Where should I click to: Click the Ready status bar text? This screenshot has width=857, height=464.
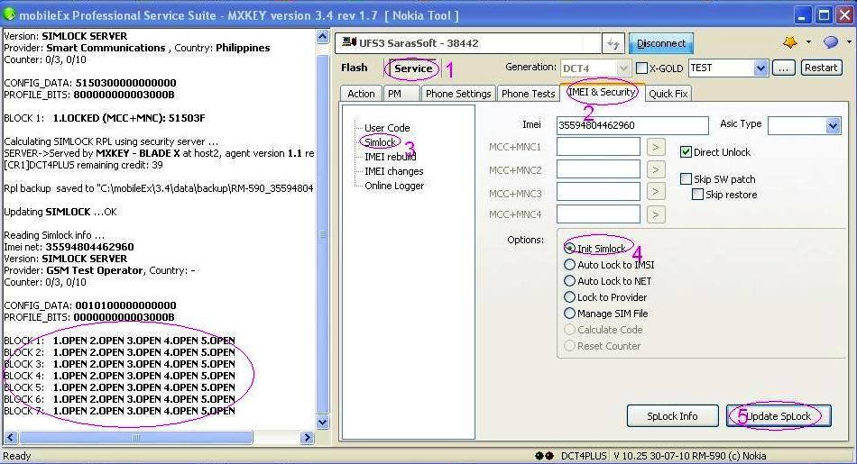click(x=17, y=456)
